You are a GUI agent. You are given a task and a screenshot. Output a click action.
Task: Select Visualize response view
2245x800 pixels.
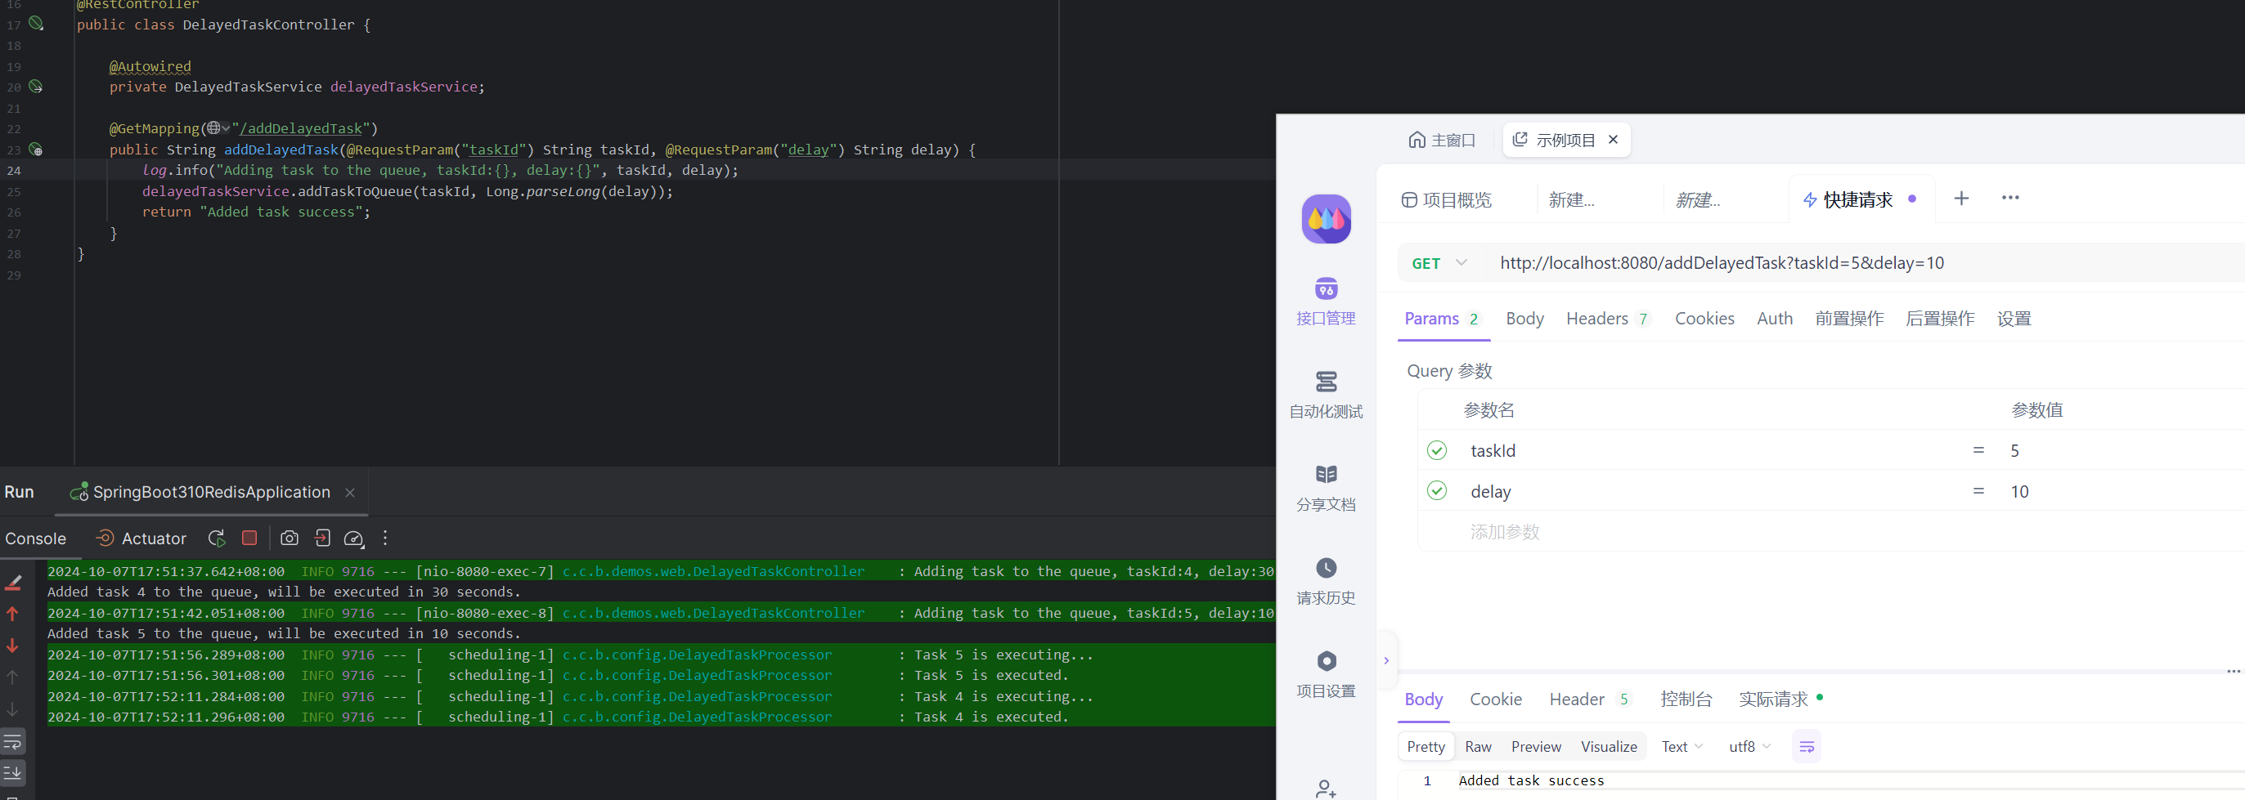coord(1609,747)
